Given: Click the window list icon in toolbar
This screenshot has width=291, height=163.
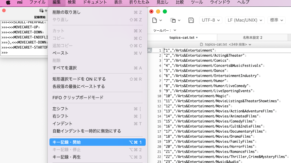Looking at the screenshot, I should click(x=173, y=20).
